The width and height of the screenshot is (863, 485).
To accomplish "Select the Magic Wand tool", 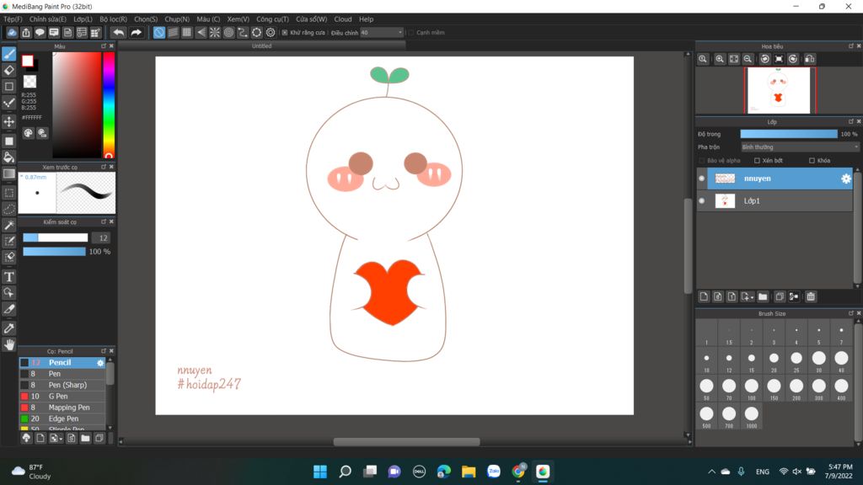I will (8, 225).
